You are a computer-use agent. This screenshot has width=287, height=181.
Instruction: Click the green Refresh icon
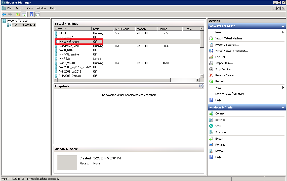(211, 81)
